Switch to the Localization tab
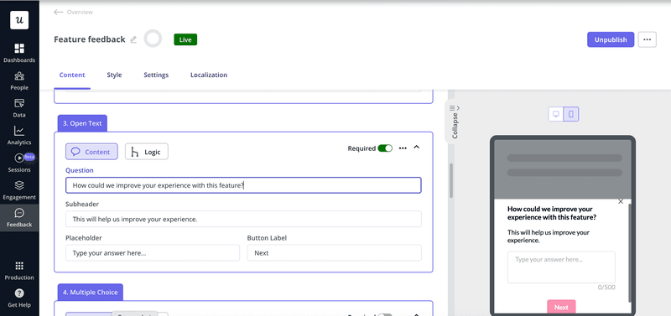This screenshot has height=316, width=671. [x=209, y=75]
